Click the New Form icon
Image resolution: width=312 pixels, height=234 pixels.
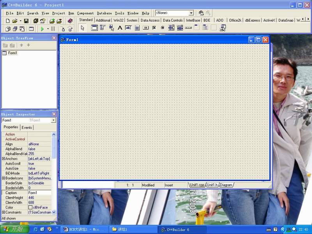pyautogui.click(x=31, y=29)
